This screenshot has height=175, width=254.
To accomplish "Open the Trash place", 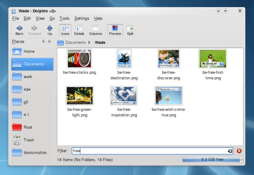I will tap(32, 140).
